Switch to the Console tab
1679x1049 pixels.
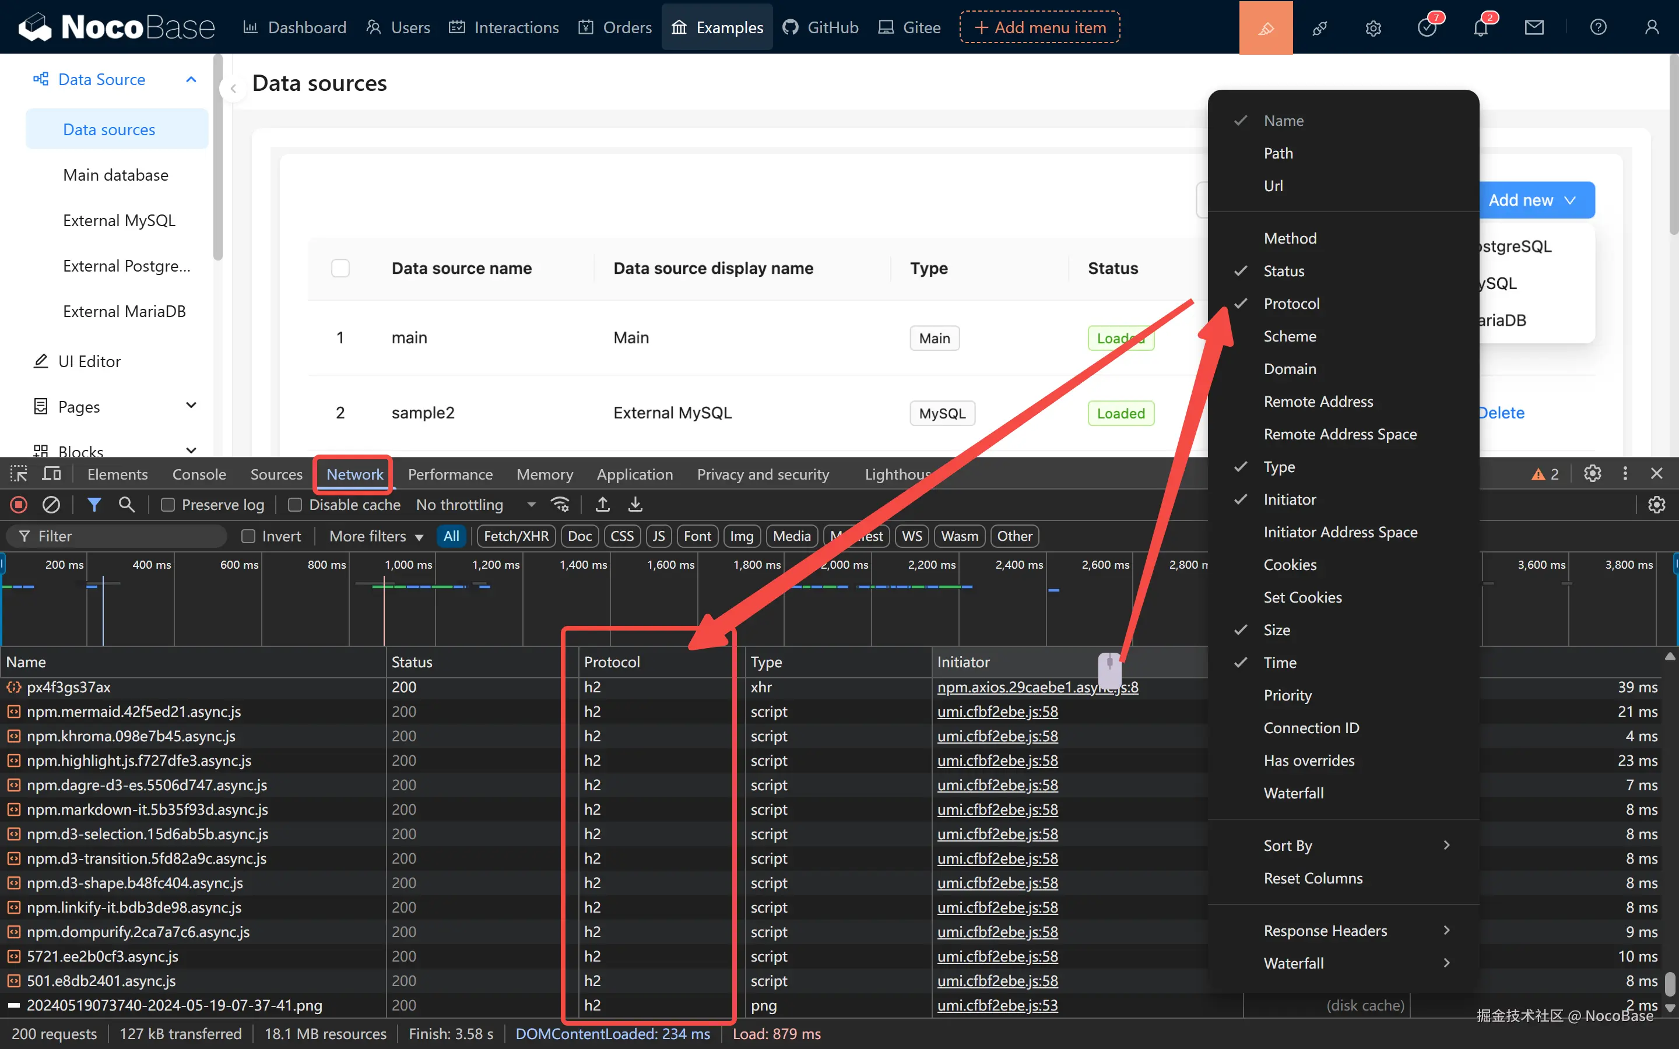point(199,474)
